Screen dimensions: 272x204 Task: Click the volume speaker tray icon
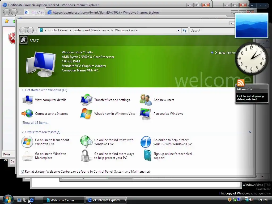point(251,200)
